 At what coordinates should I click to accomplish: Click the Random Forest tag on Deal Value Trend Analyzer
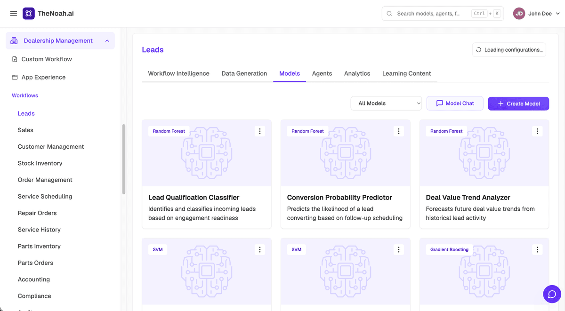click(446, 131)
